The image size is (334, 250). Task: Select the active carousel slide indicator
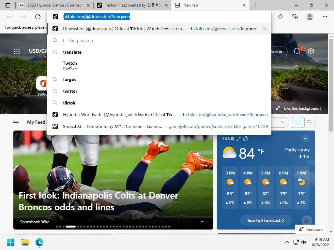tap(71, 227)
